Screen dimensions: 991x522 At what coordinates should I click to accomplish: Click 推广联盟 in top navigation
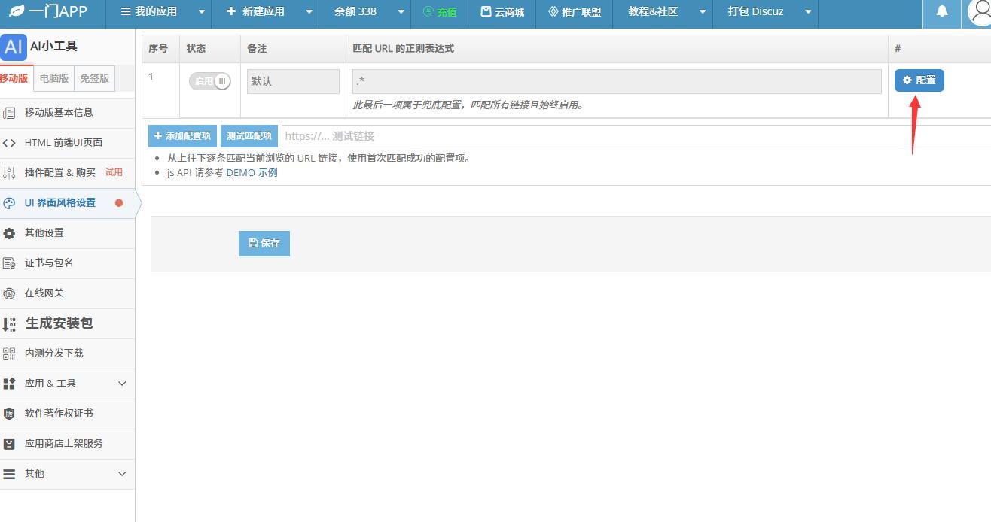pos(575,12)
